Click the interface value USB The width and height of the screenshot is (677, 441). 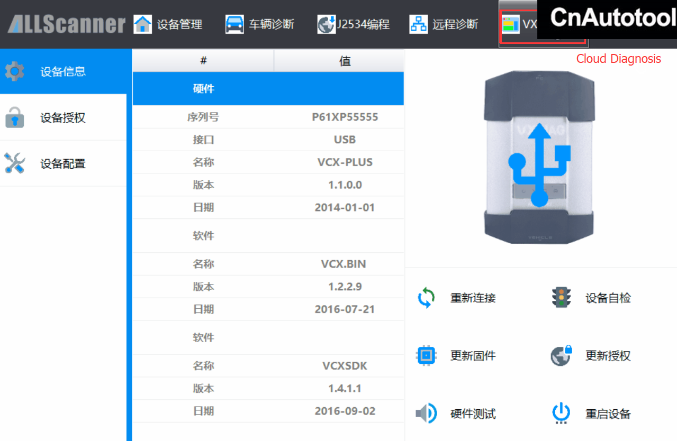coord(345,140)
